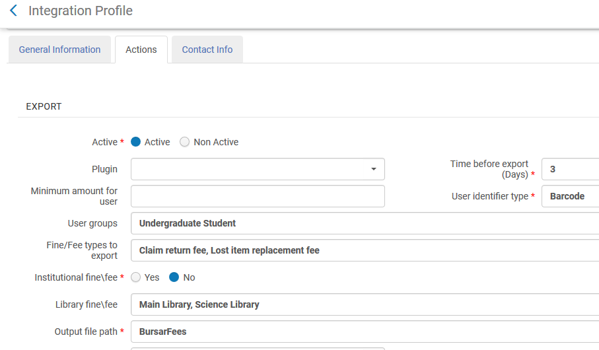Open the User groups selection field
Viewport: 599px width, 350px height.
(x=363, y=223)
